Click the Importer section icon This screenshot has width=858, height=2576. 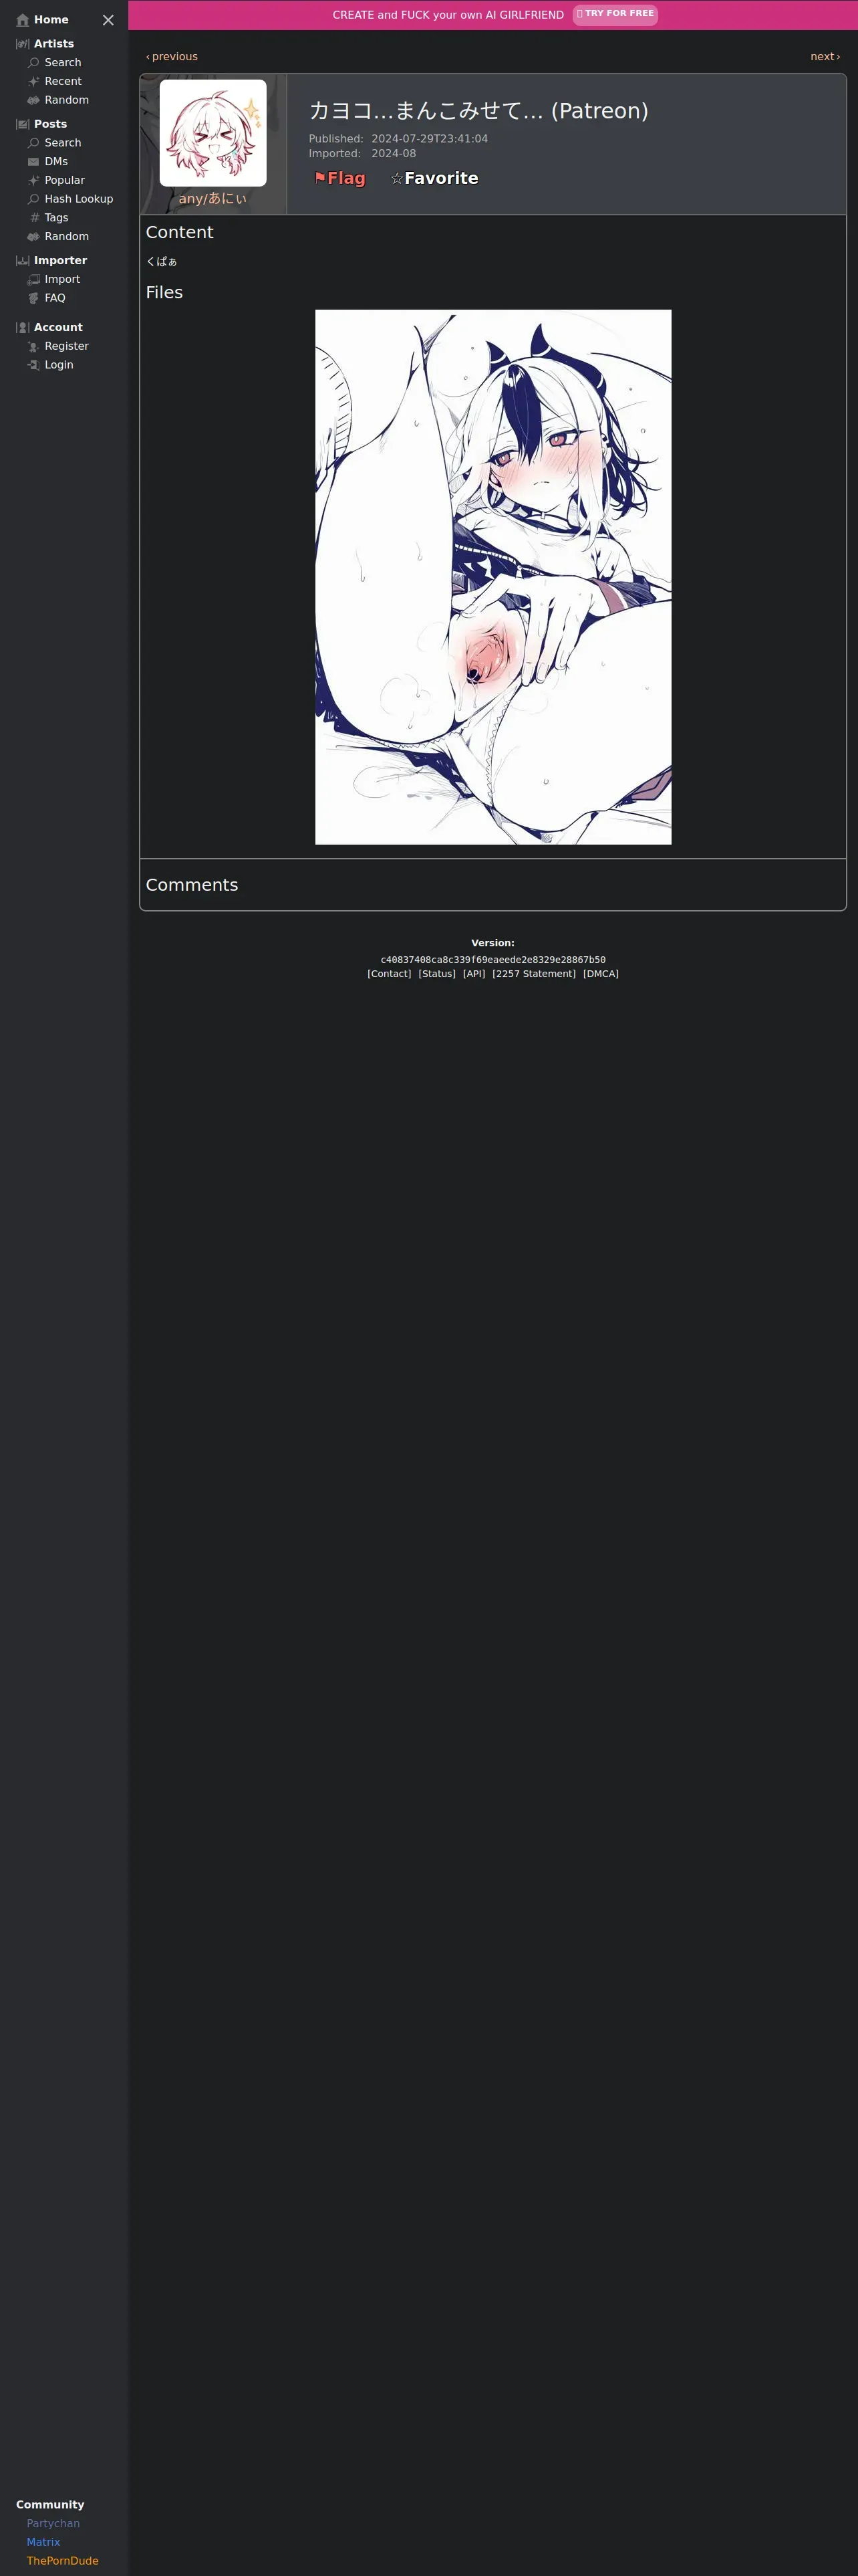click(23, 261)
